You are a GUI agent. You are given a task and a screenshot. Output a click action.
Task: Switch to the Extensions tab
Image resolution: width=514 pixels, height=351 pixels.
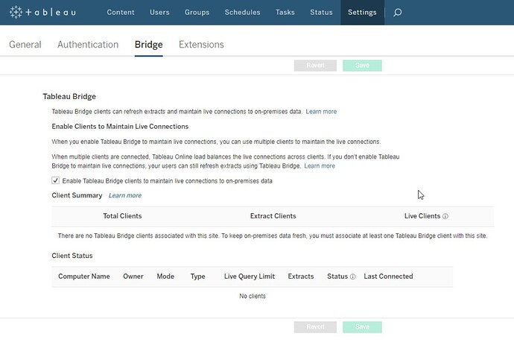201,44
